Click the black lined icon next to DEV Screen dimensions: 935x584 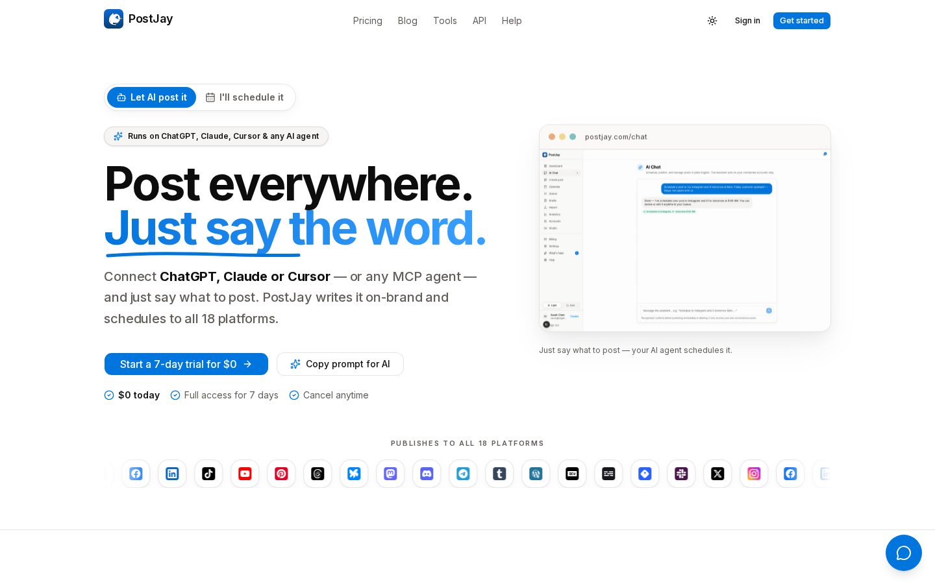coord(608,474)
